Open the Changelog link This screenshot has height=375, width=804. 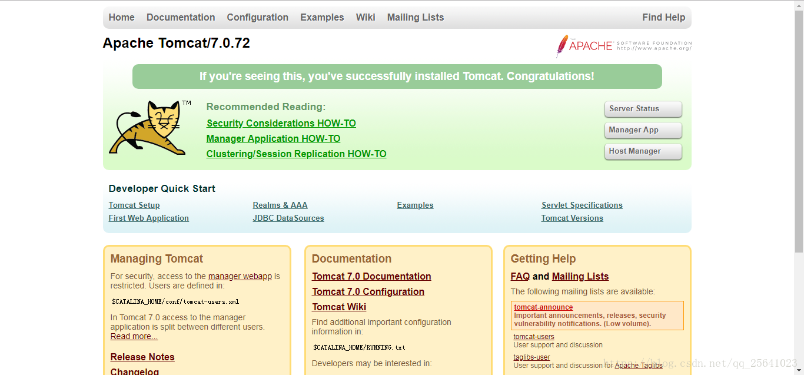click(135, 371)
